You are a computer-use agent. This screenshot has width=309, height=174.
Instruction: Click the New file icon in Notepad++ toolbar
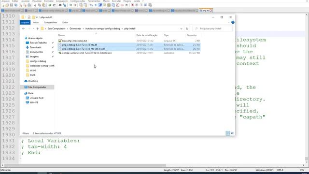(x=3, y=5)
